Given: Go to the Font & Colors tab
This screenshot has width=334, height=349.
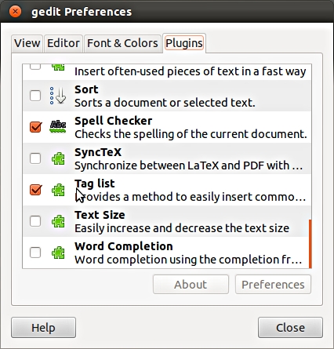Looking at the screenshot, I should pos(122,43).
